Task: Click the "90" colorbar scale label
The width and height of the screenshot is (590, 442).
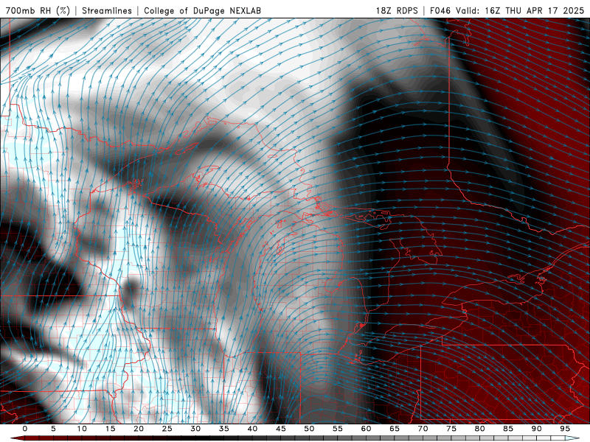Action: point(537,429)
